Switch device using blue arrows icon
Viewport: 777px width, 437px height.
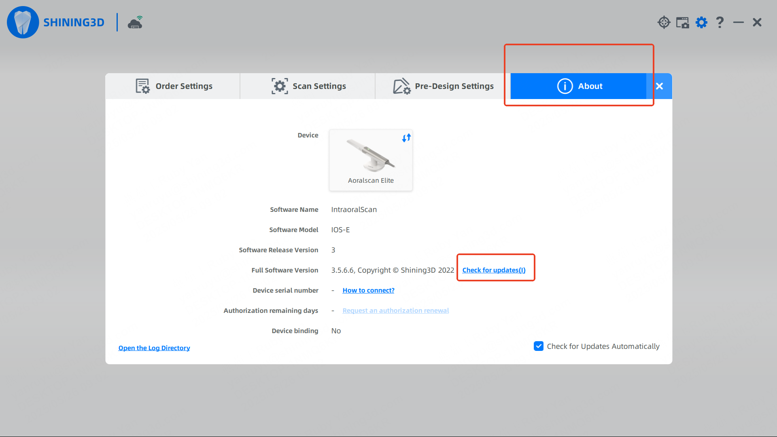(x=406, y=138)
